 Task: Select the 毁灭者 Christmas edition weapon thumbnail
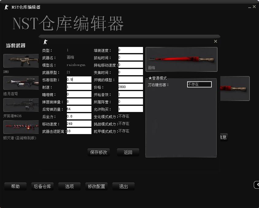(21, 127)
